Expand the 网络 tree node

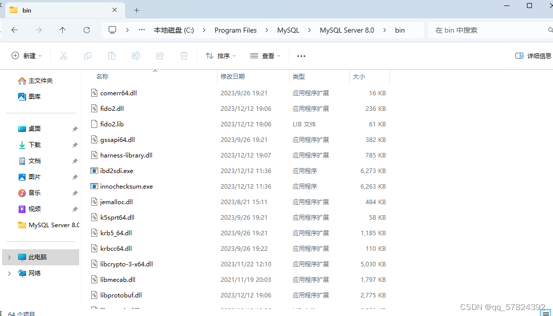click(9, 273)
